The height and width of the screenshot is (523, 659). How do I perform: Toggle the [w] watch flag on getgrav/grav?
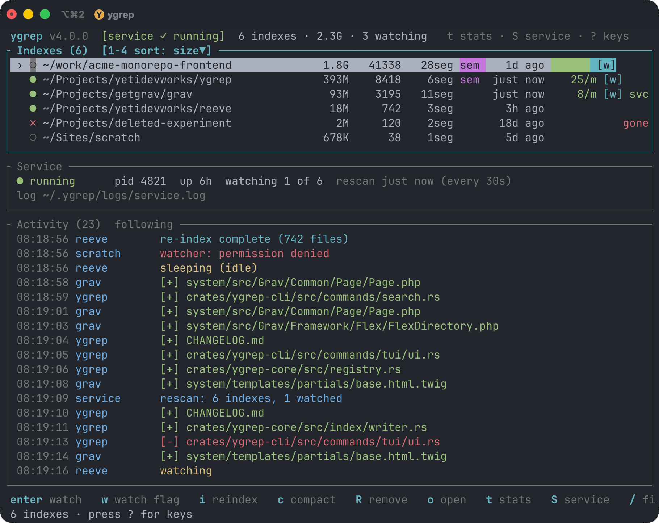[x=613, y=94]
